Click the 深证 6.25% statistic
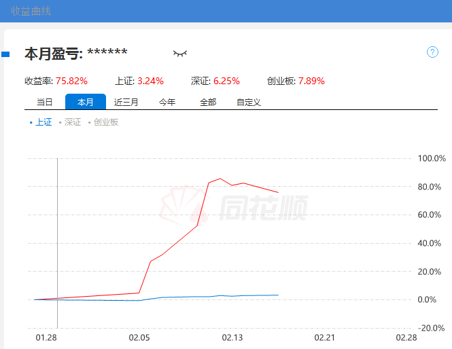 [226, 81]
